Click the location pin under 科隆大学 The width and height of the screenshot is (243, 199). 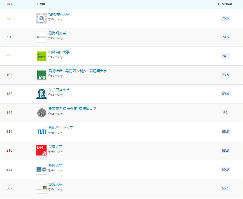50,170
